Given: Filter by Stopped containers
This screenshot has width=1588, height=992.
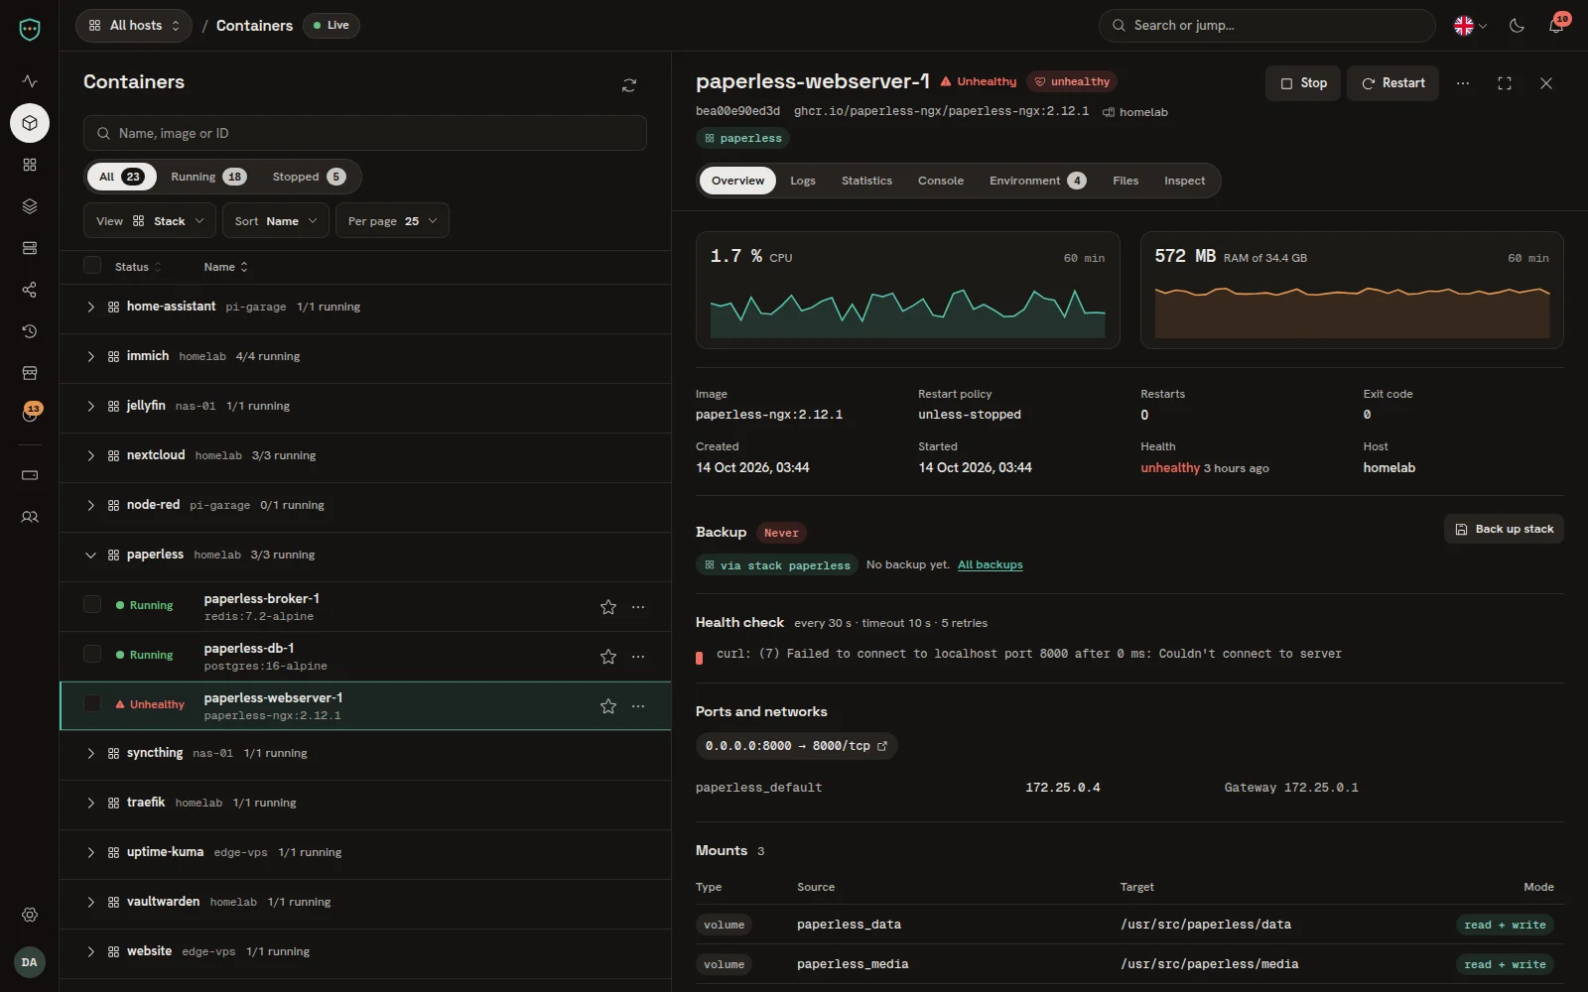Looking at the screenshot, I should [309, 177].
